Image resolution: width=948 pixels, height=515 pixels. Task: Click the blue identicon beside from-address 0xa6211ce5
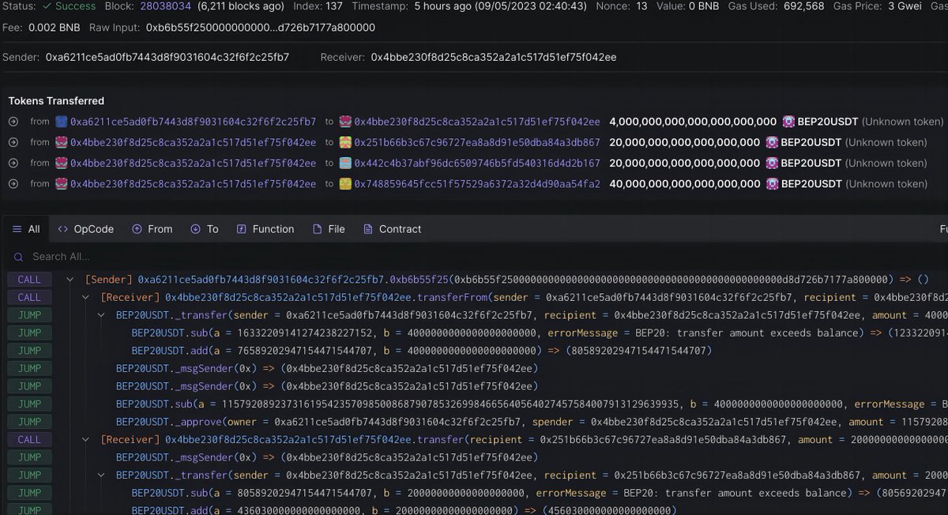click(62, 122)
